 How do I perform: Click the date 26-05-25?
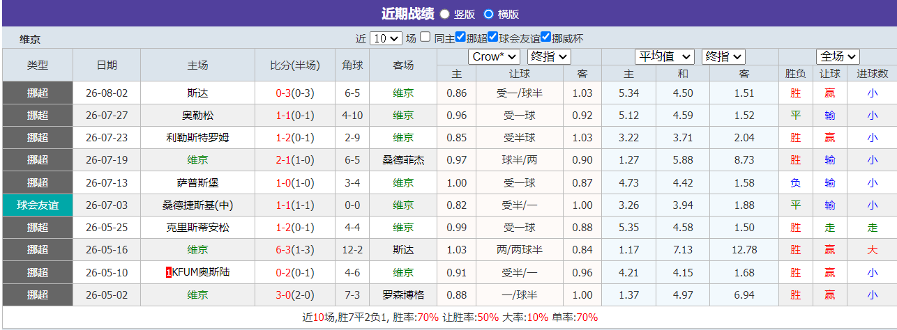coord(107,227)
